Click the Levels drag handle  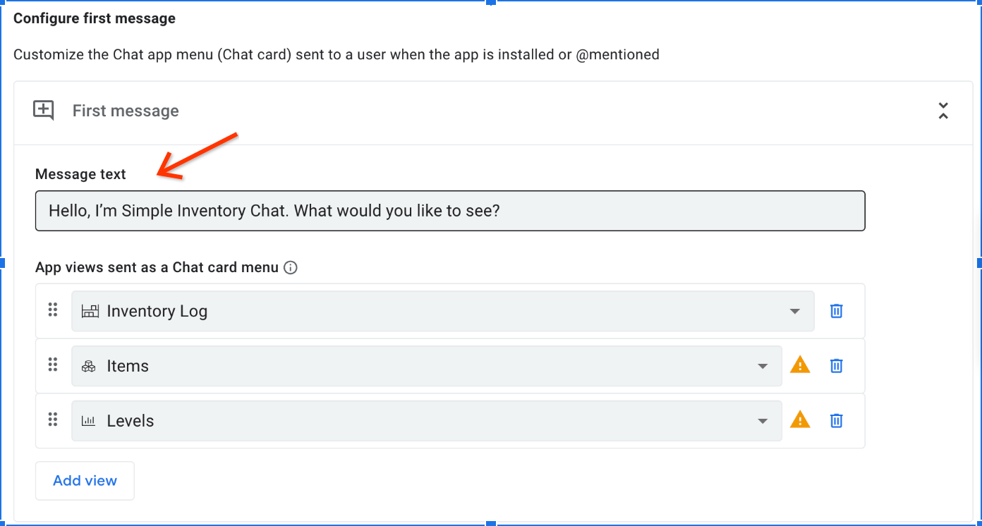tap(52, 420)
